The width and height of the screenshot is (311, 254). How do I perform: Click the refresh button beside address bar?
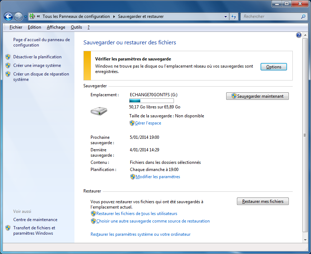pyautogui.click(x=234, y=17)
